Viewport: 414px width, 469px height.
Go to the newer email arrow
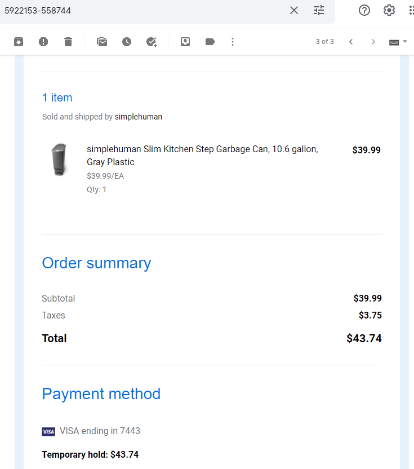tap(351, 42)
